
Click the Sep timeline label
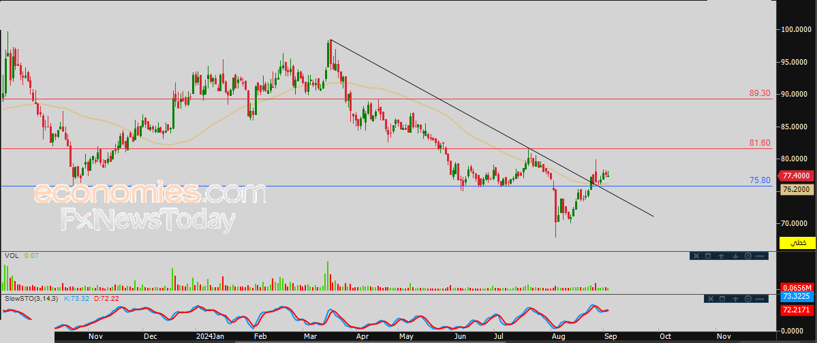point(611,337)
